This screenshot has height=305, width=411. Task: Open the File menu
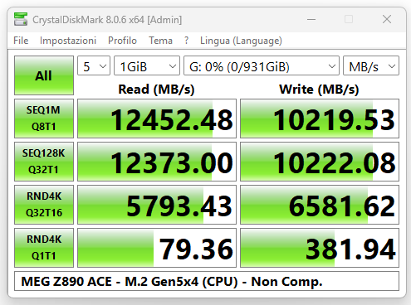tap(21, 41)
